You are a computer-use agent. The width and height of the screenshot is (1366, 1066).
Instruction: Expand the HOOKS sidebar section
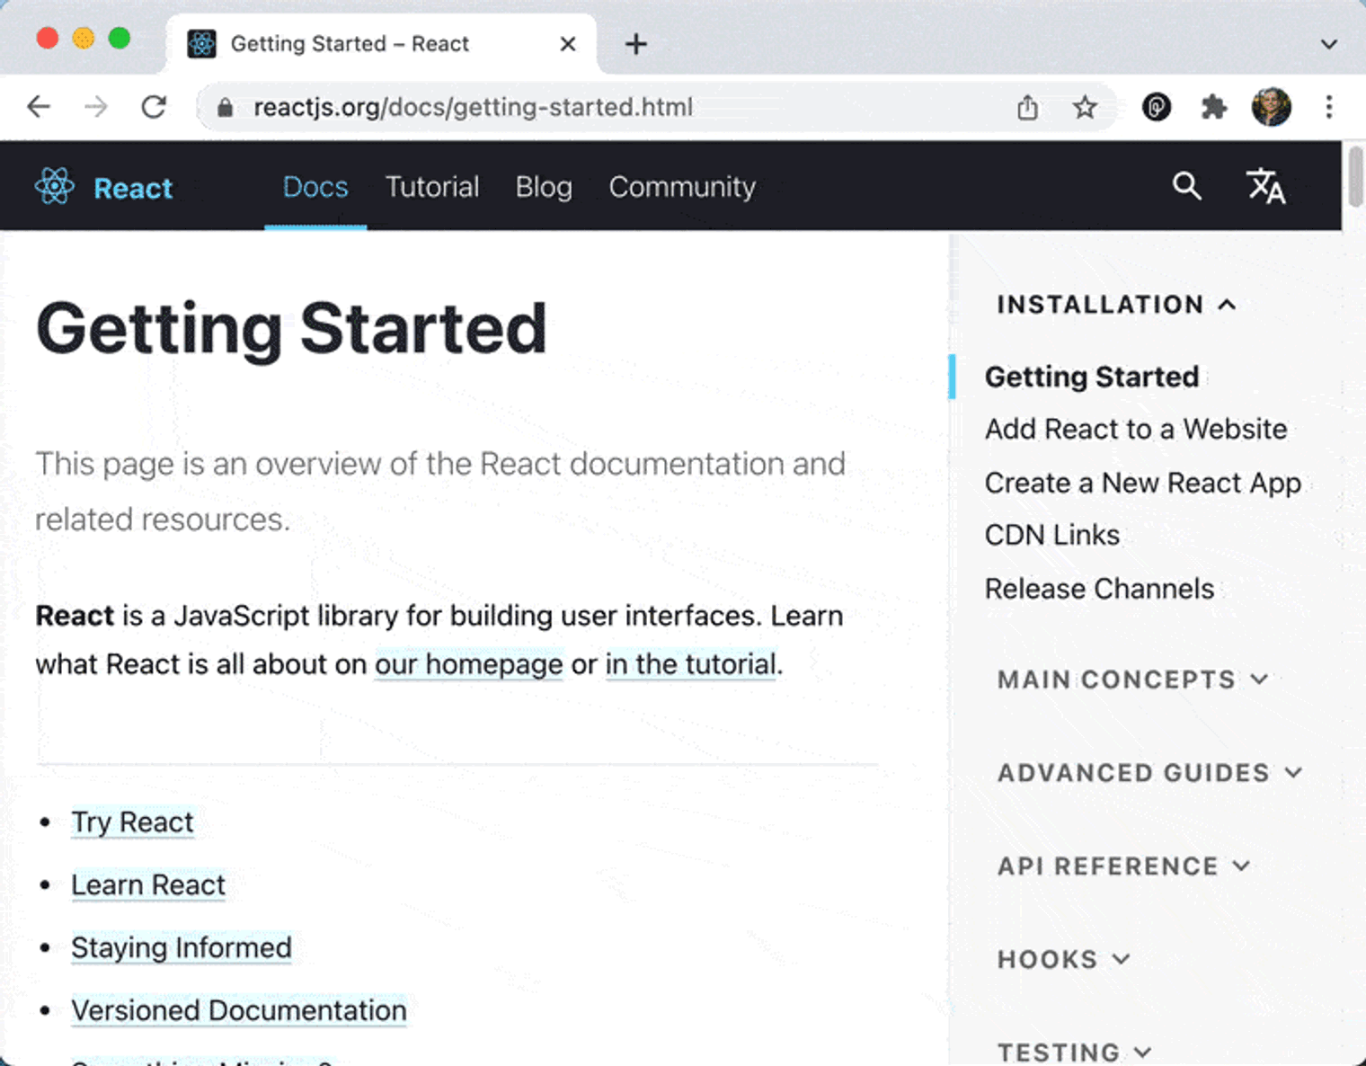(x=1064, y=960)
